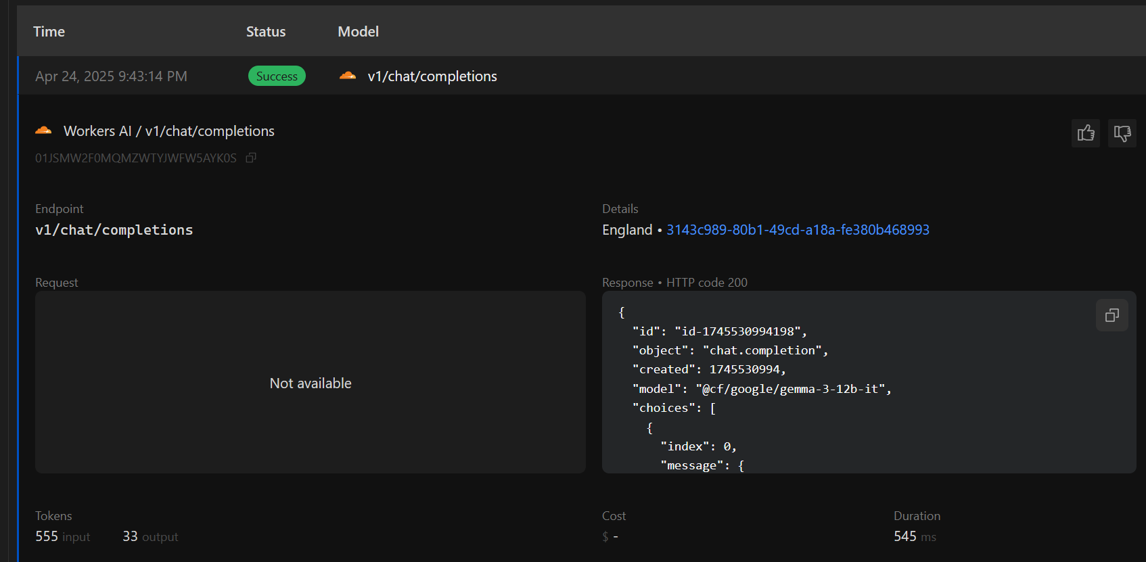The height and width of the screenshot is (562, 1146).
Task: Click the log ID 01JSMW2F0MQMZWTYJWFW5AYK0S text
Action: click(x=136, y=158)
